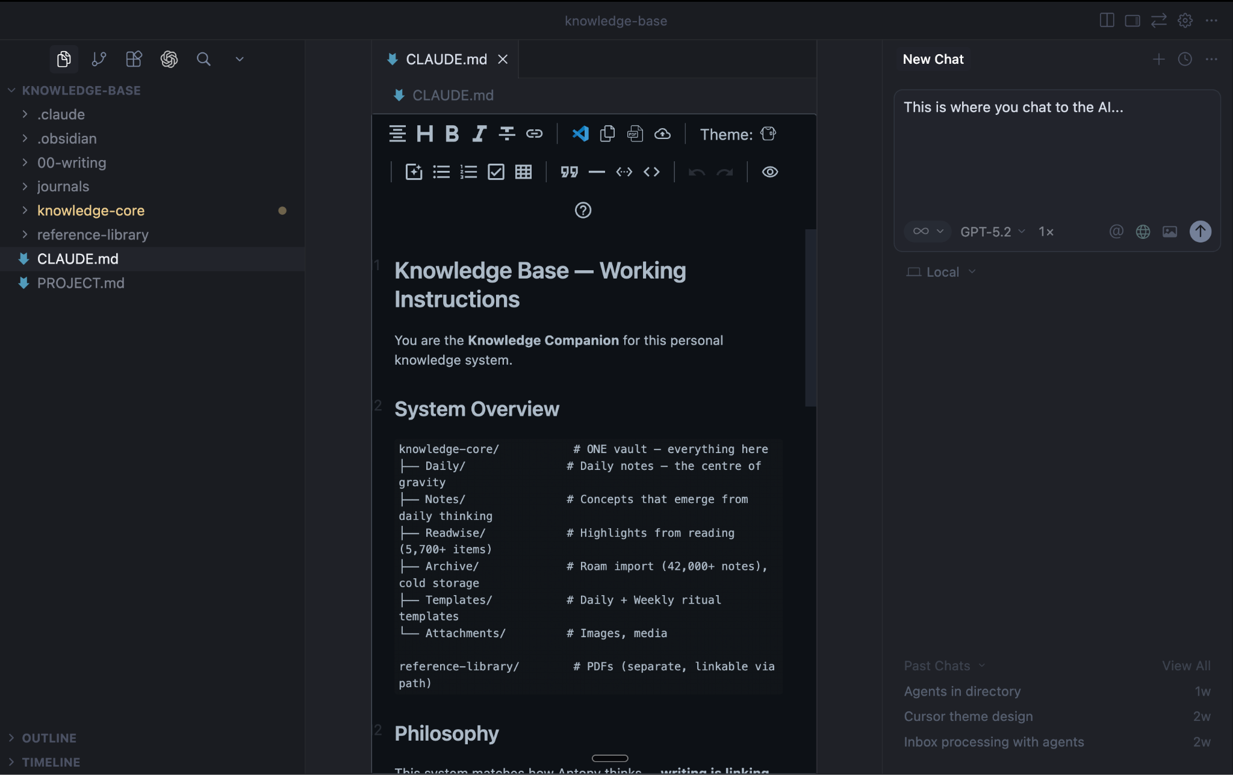Insert a table using grid icon
The height and width of the screenshot is (775, 1233).
click(523, 172)
